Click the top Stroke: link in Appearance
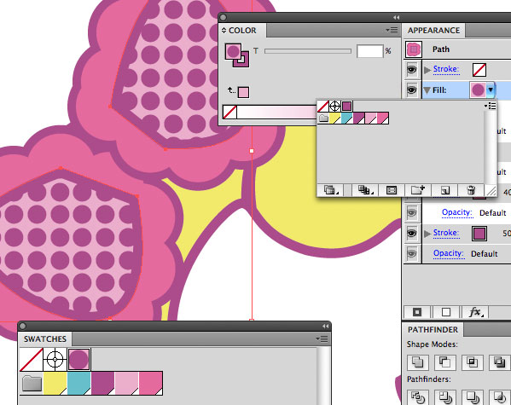 coord(446,69)
